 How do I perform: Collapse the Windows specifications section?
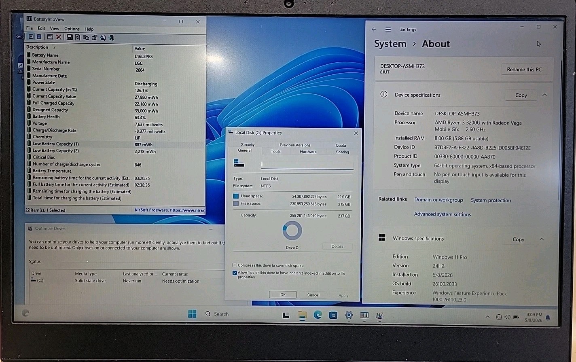(542, 239)
